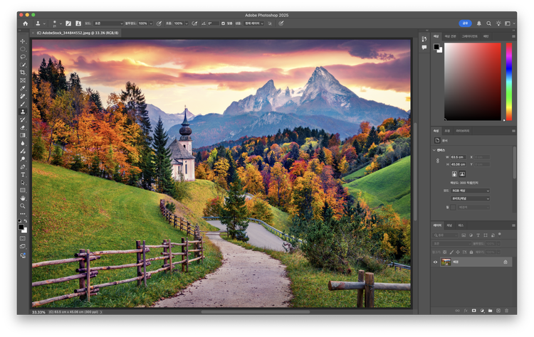Open the Brush Settings panel icon

(x=68, y=23)
